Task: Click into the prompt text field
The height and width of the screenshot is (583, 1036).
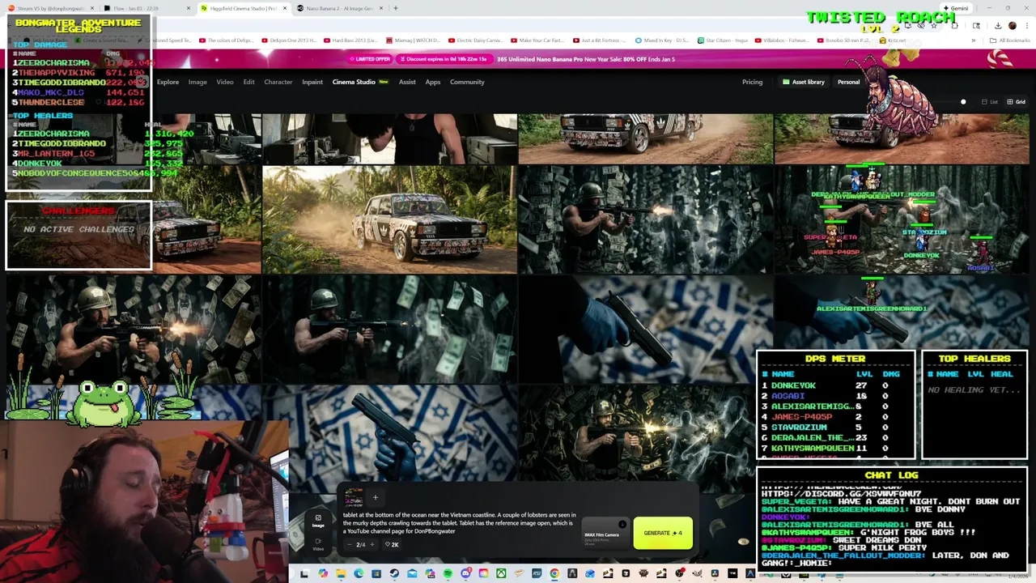Action: pyautogui.click(x=460, y=523)
